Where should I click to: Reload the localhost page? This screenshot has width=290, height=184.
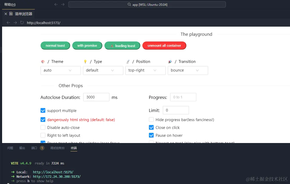click(22, 22)
